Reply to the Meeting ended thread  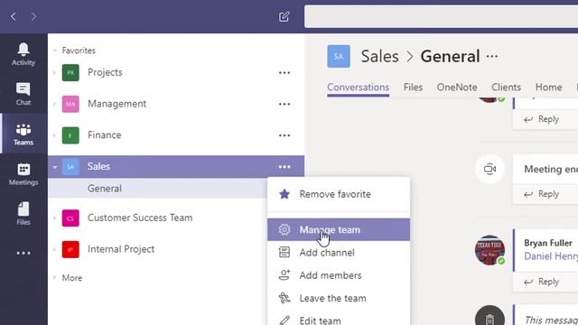(542, 194)
